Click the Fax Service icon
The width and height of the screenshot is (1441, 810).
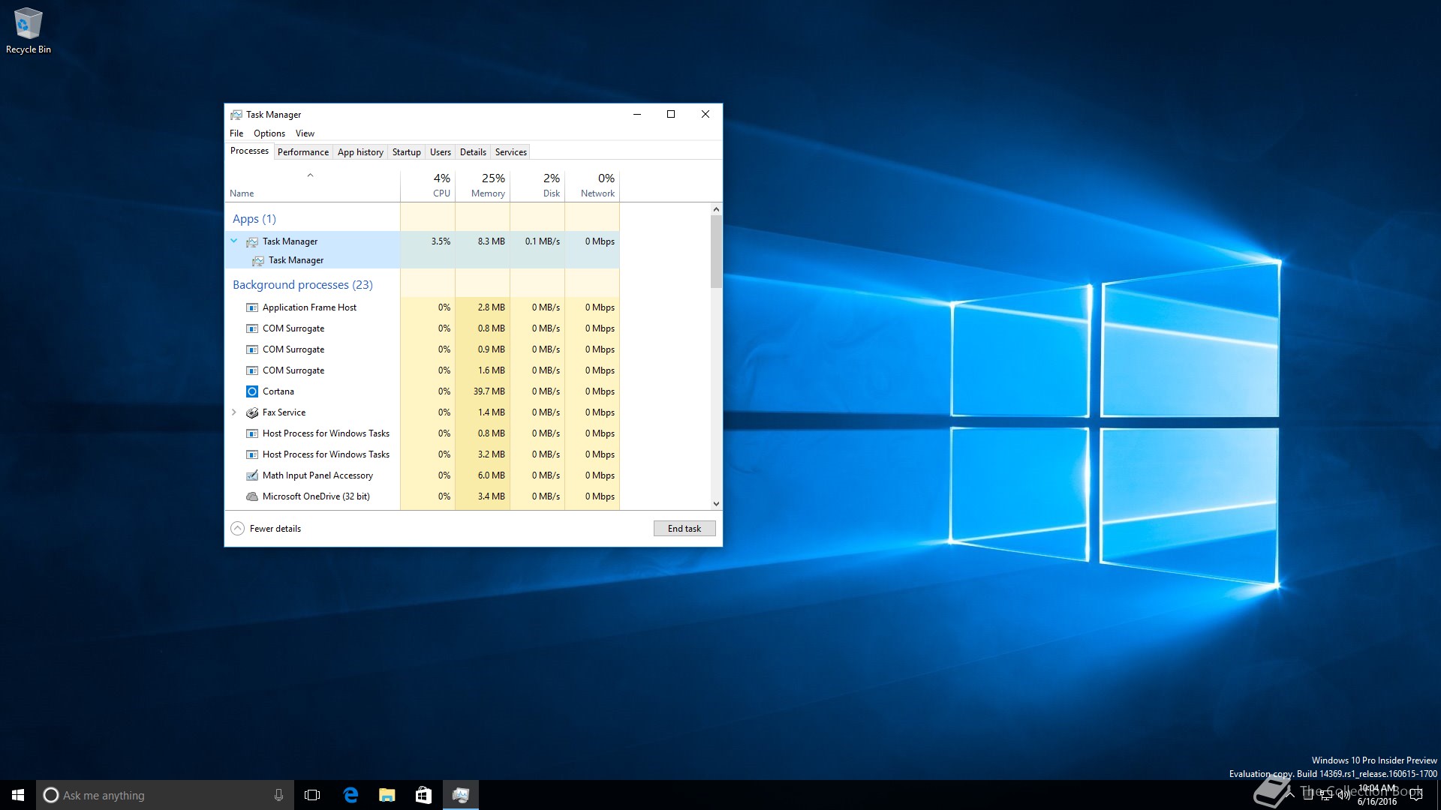pos(252,412)
